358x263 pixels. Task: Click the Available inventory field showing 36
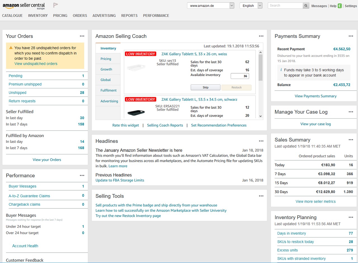click(240, 76)
